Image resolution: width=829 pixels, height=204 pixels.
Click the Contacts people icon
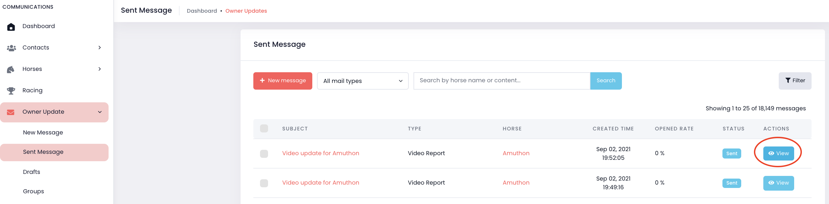coord(11,48)
